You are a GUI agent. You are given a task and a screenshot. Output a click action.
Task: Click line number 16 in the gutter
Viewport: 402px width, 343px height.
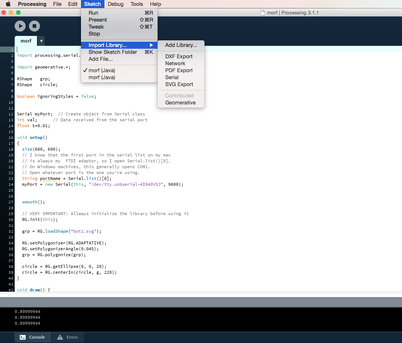[x=11, y=138]
